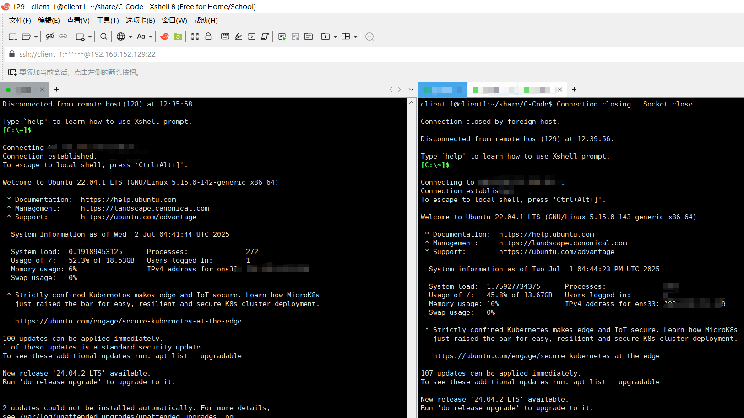Click the send-to arrow box icon
This screenshot has height=418, width=744.
(x=252, y=37)
